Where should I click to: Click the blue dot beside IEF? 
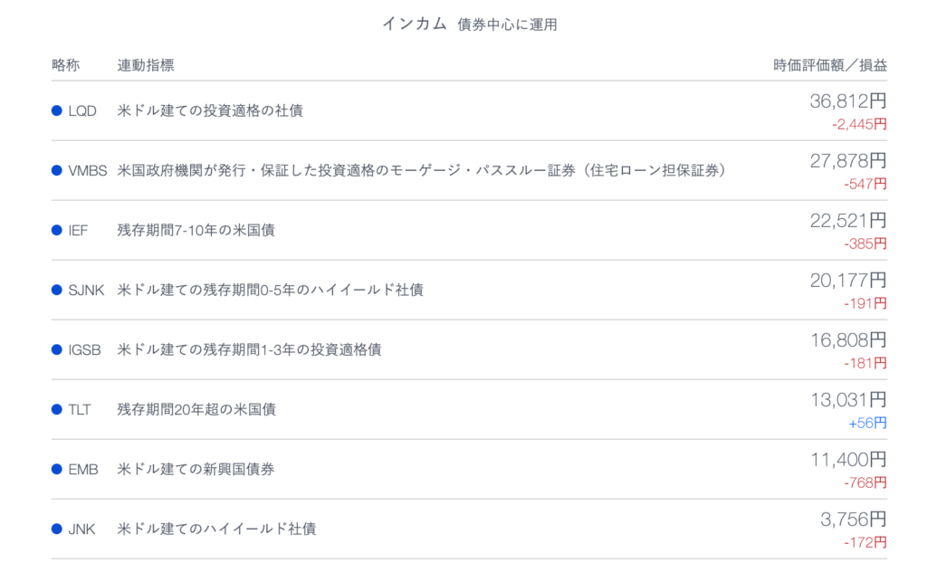click(x=57, y=230)
